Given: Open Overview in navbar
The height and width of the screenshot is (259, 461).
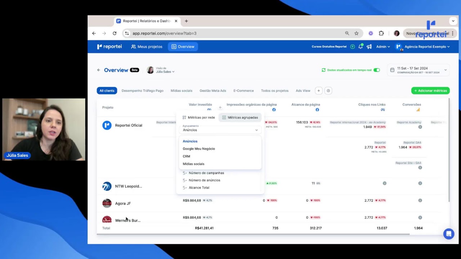Looking at the screenshot, I should coord(183,46).
